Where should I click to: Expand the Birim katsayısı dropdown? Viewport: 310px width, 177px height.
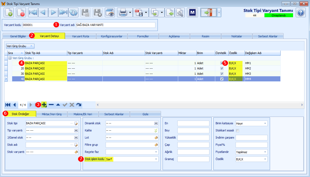tap(265, 123)
